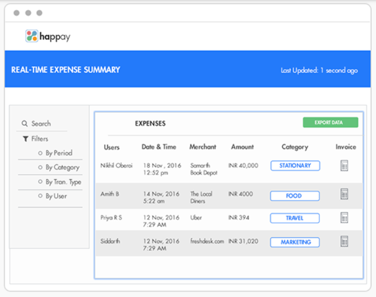Click the Date & Time column header

coord(159,147)
